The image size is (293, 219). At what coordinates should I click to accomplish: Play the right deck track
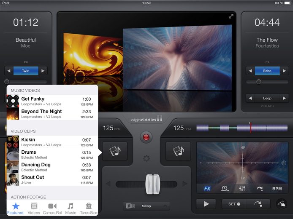206,204
